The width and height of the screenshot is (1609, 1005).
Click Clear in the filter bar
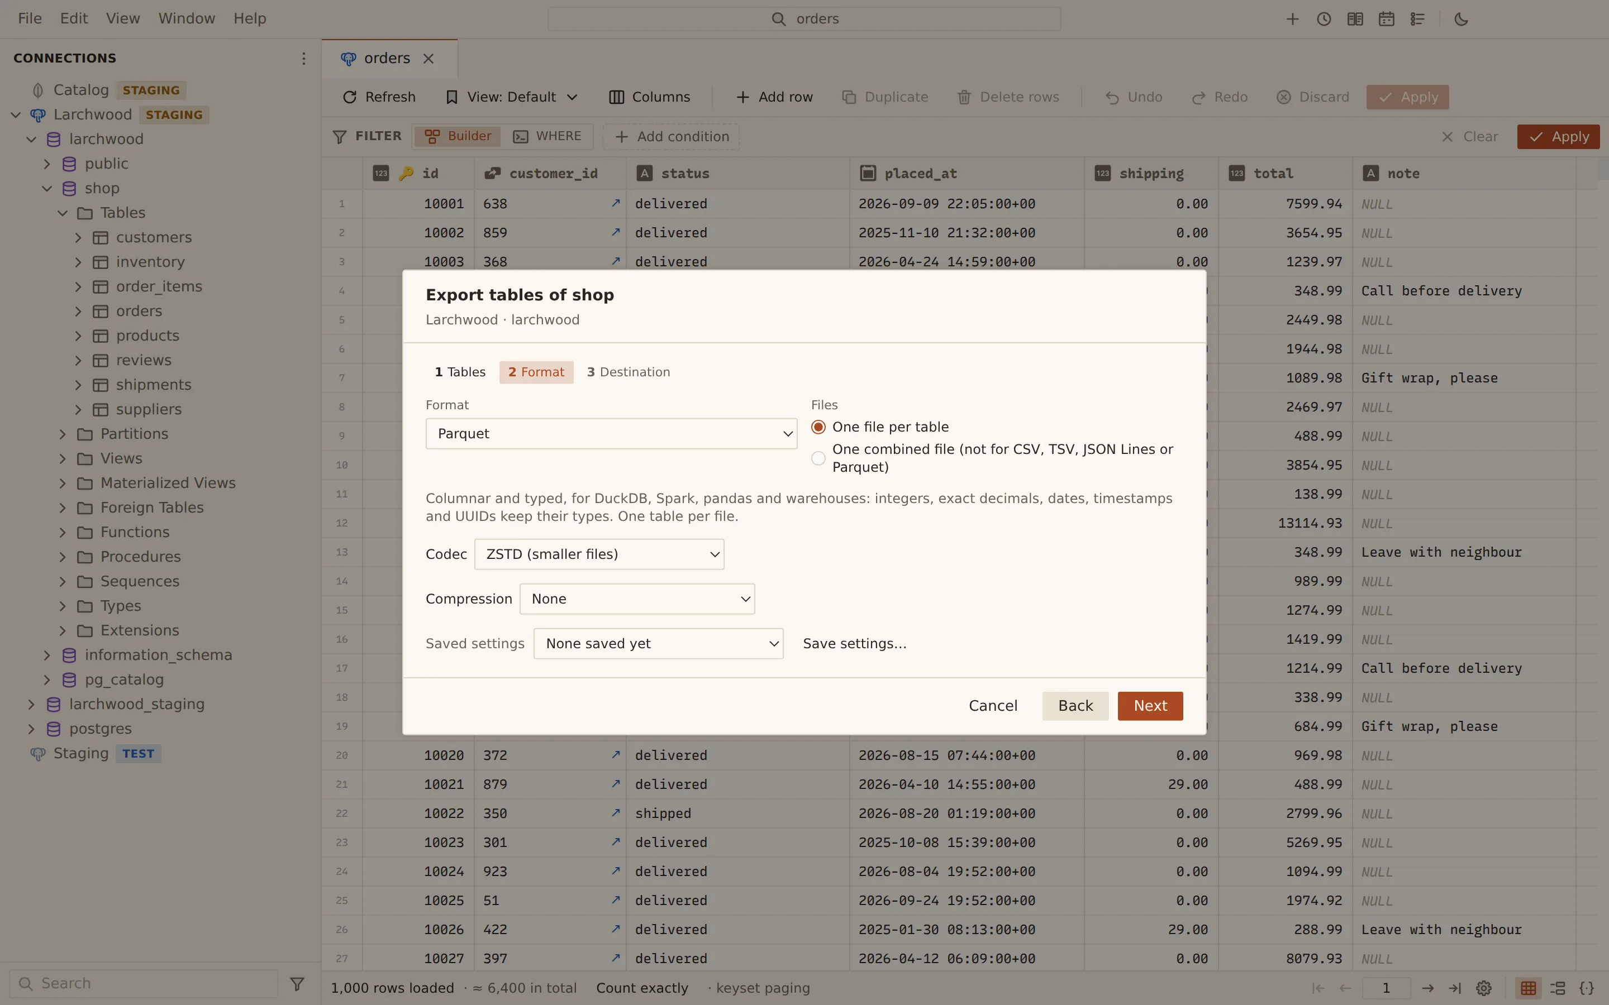point(1469,136)
